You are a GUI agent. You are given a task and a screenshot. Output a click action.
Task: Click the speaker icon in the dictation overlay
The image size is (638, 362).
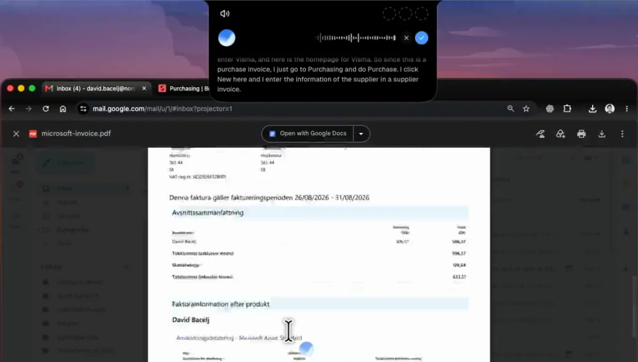point(225,14)
